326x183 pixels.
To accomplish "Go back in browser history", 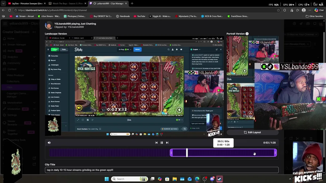I will (x=3, y=10).
